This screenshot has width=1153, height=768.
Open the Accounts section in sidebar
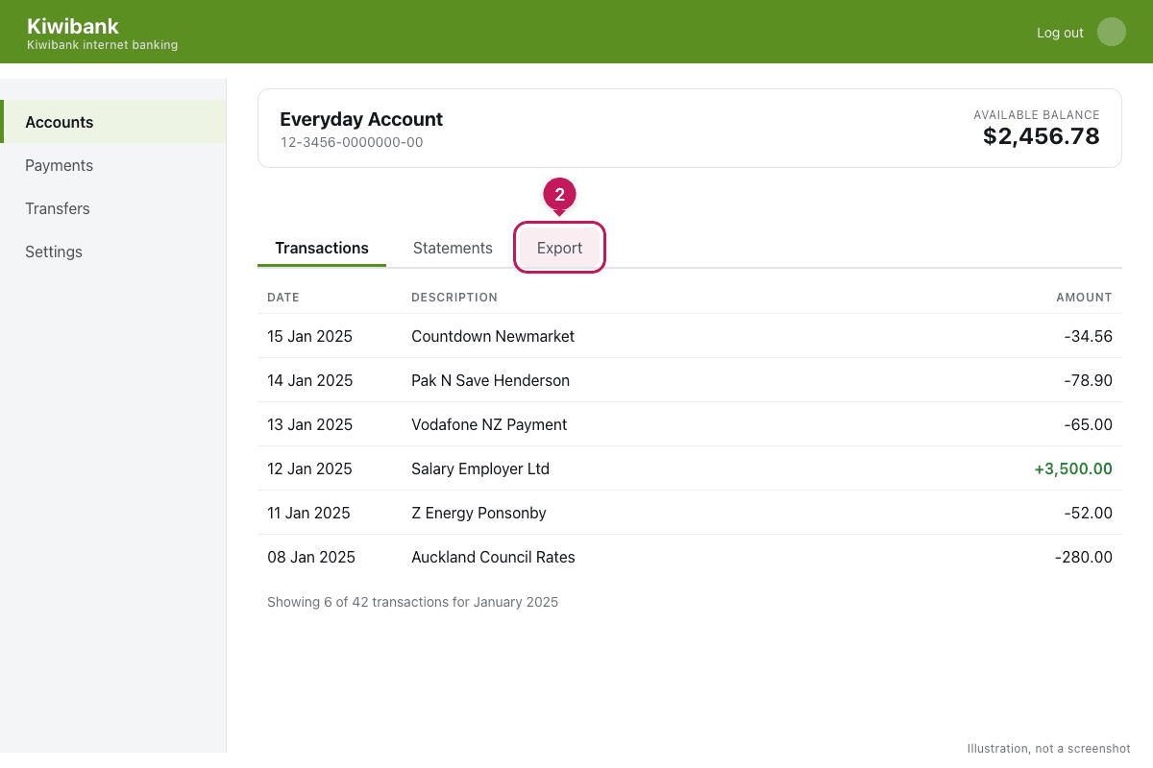coord(113,122)
